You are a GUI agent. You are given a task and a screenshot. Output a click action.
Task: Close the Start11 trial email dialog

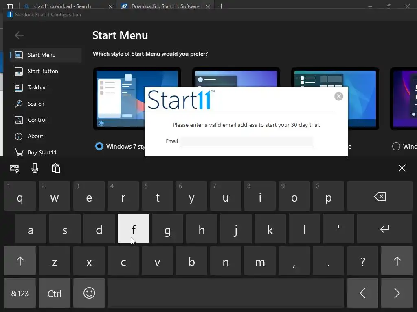338,96
